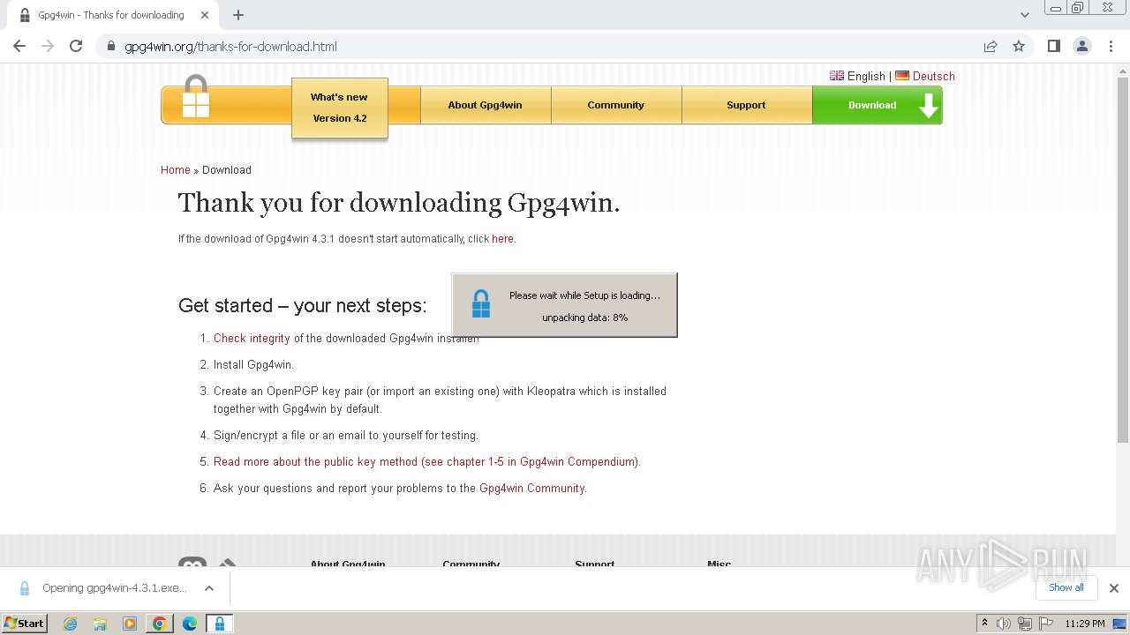Click the 'here' manual download link
1130x635 pixels.
pyautogui.click(x=502, y=239)
